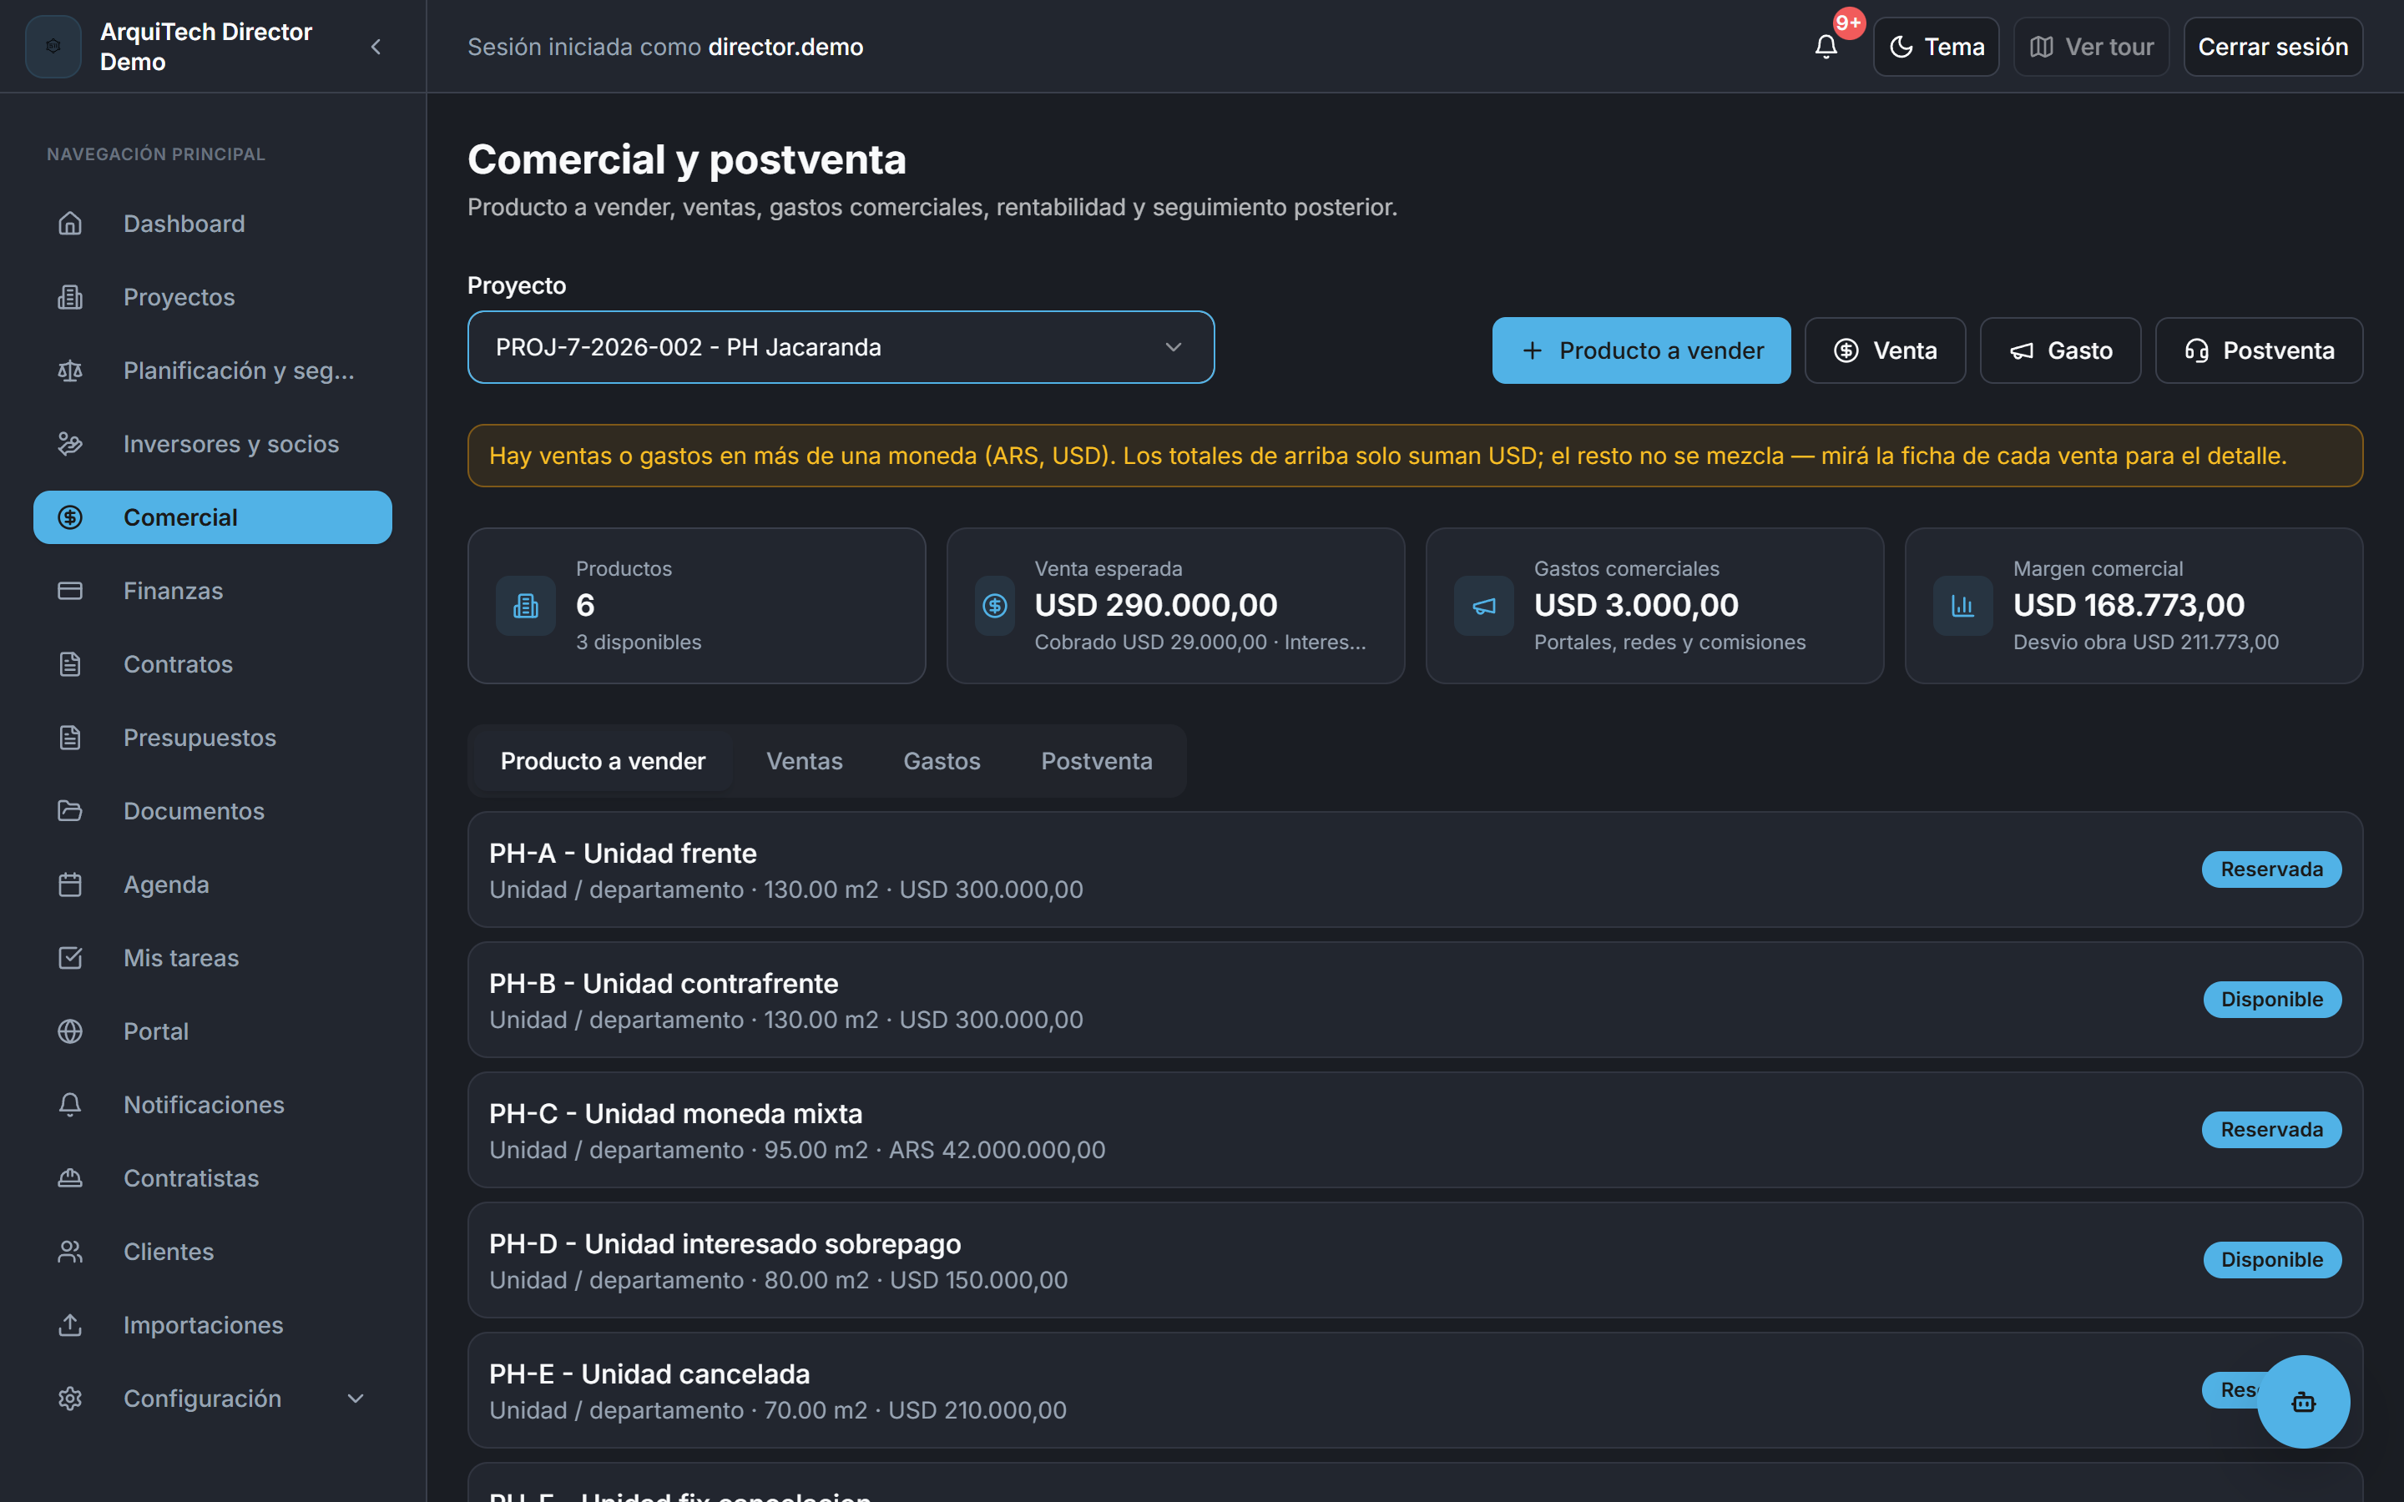Click the Postventa headset button
The width and height of the screenshot is (2404, 1502).
[2259, 350]
